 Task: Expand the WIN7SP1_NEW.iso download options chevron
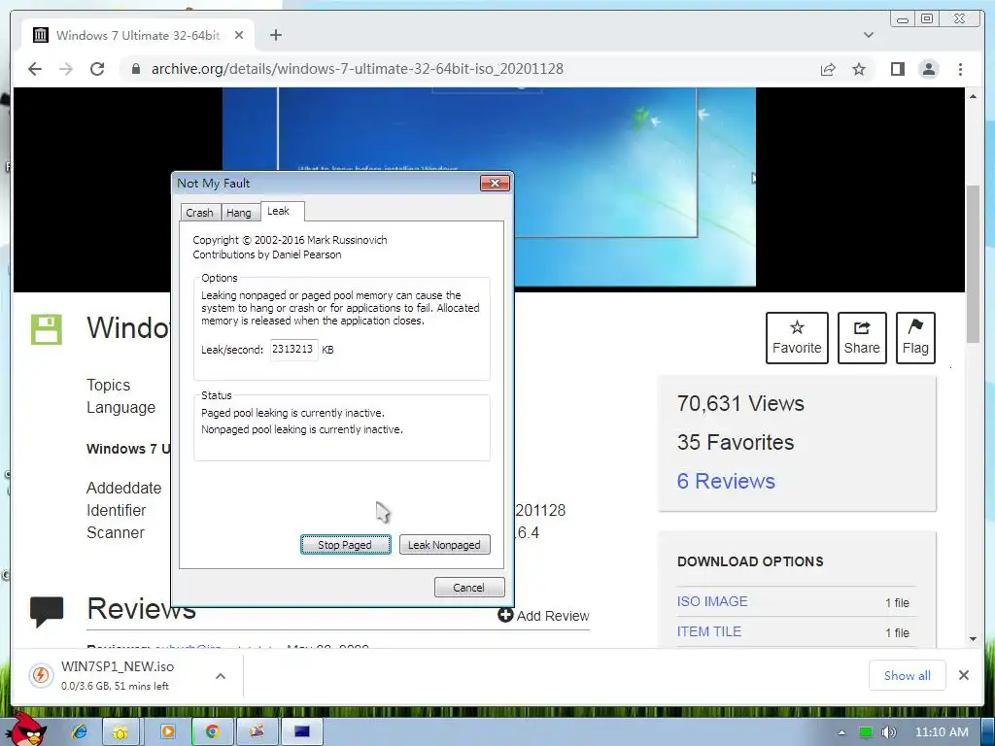[x=221, y=676]
